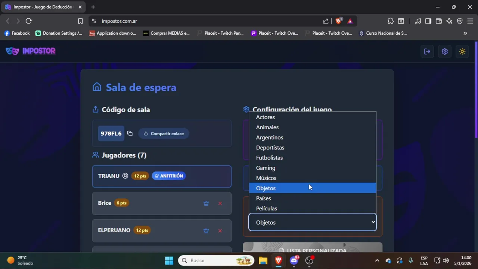Bookmark this page
This screenshot has width=478, height=269.
pos(80,21)
